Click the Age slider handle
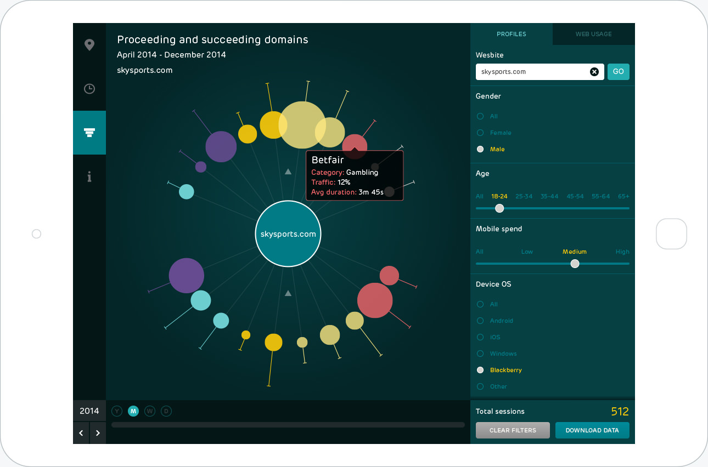Image resolution: width=708 pixels, height=467 pixels. point(499,208)
